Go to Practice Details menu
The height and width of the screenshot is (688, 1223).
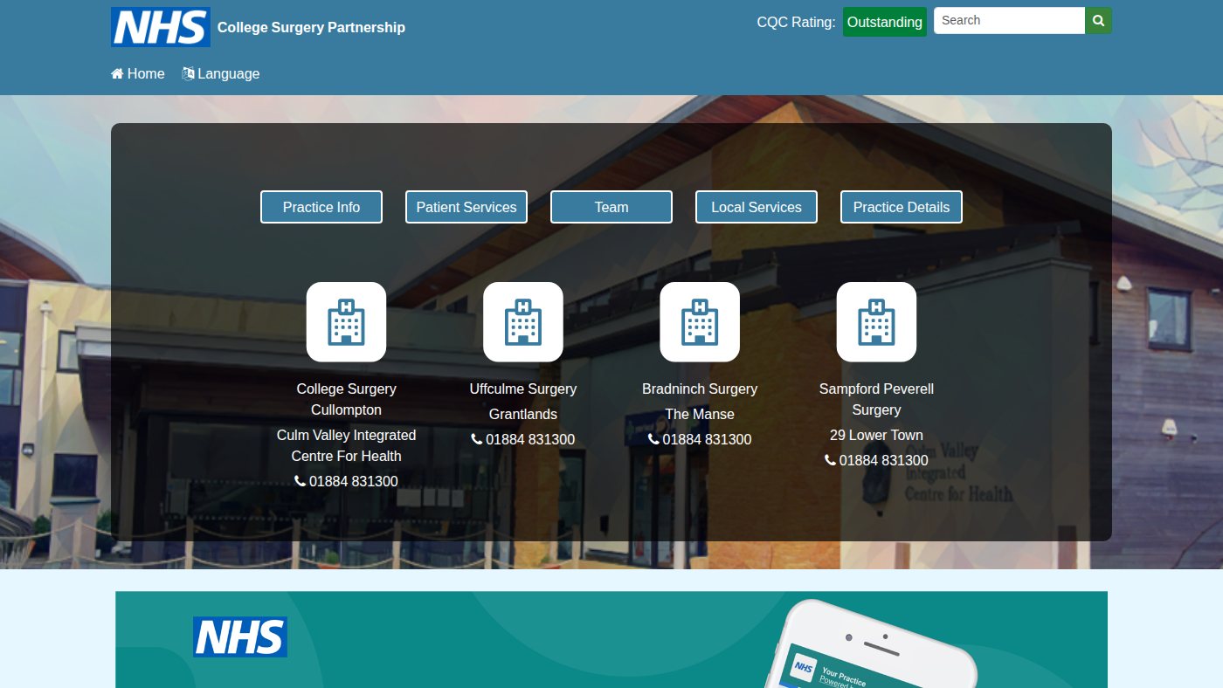pos(902,207)
